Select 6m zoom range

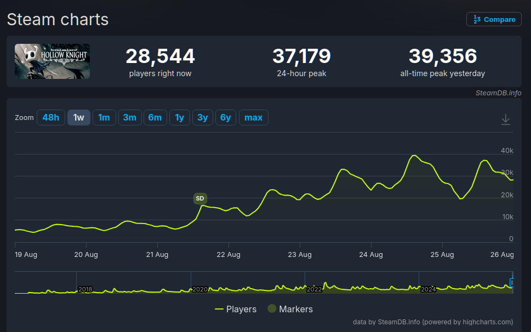[155, 117]
